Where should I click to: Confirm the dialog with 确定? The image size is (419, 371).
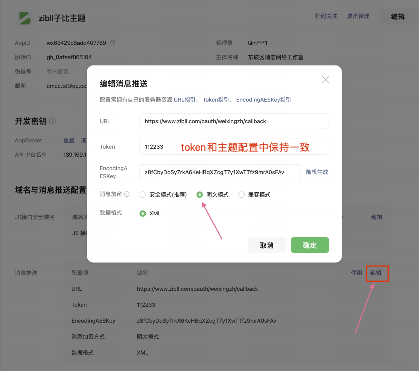pyautogui.click(x=310, y=245)
